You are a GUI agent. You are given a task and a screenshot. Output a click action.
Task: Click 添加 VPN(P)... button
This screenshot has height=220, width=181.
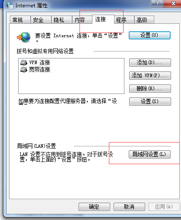[x=150, y=75]
